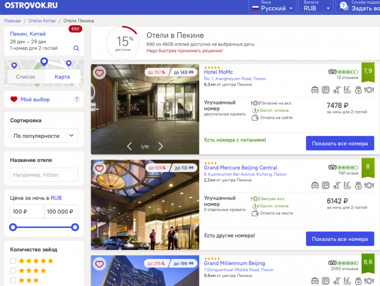Open the RUB currency dropdown

click(316, 6)
